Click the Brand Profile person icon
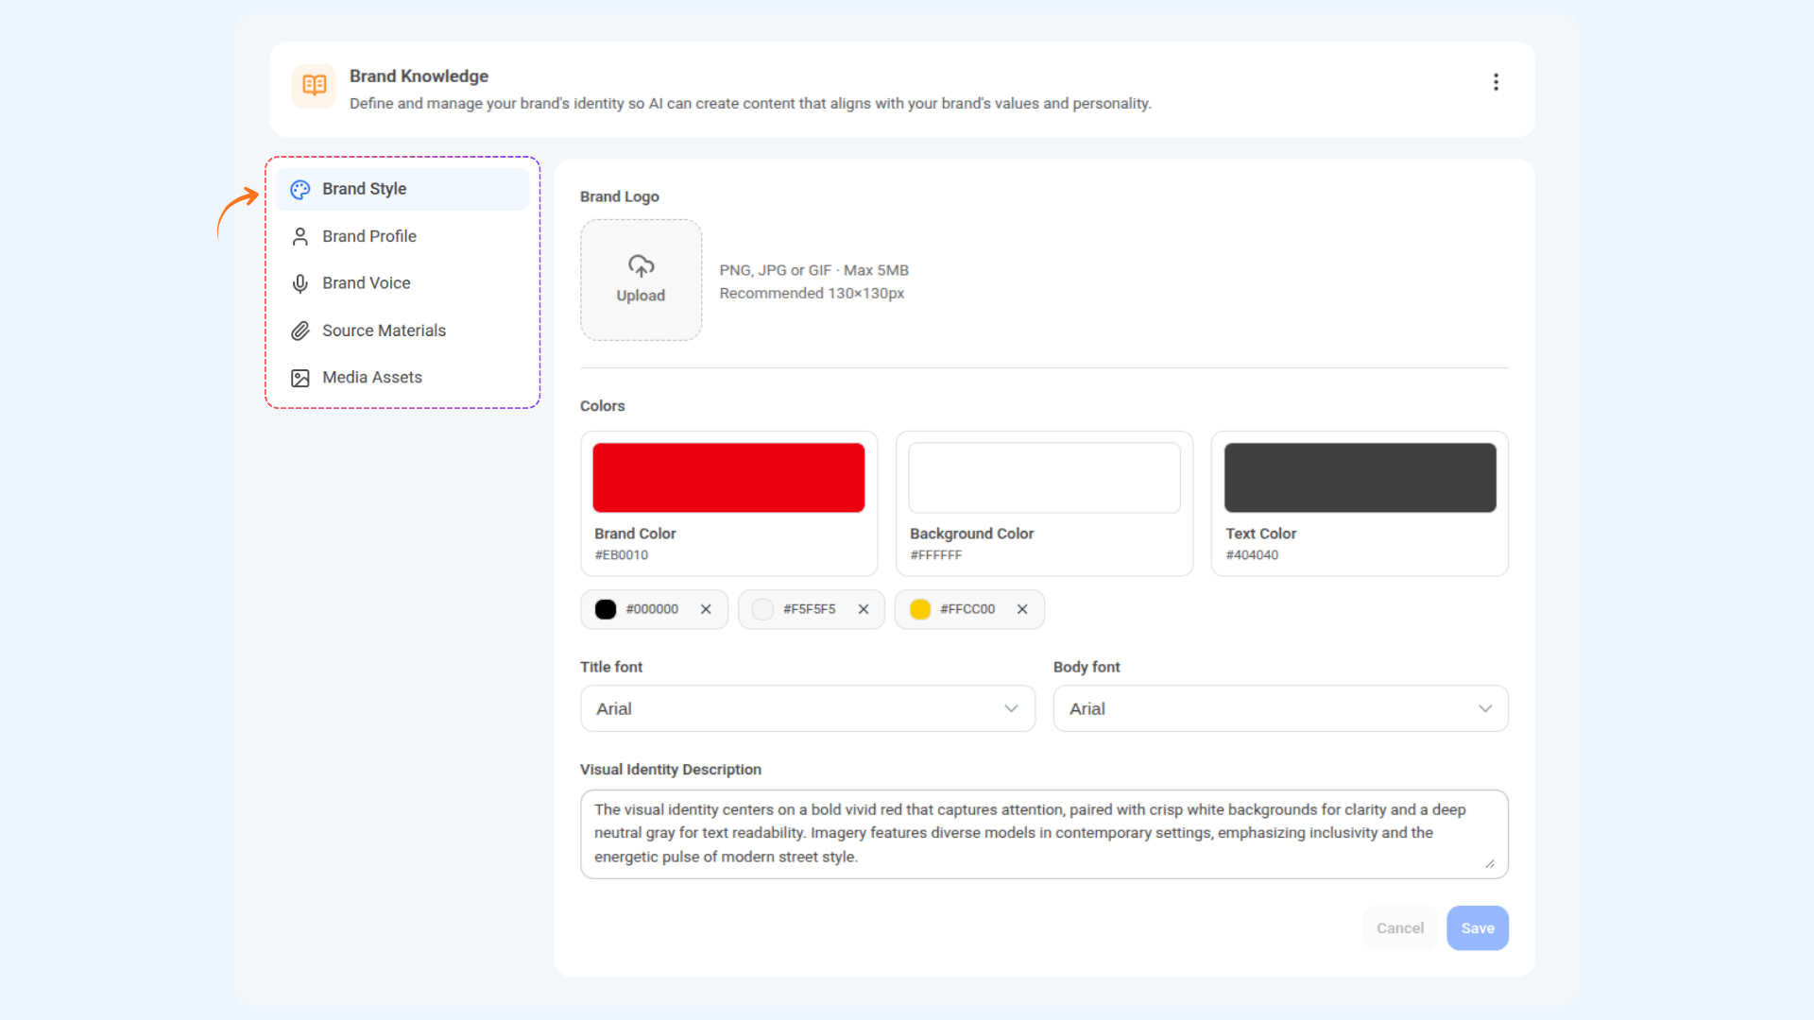1814x1020 pixels. click(x=300, y=236)
